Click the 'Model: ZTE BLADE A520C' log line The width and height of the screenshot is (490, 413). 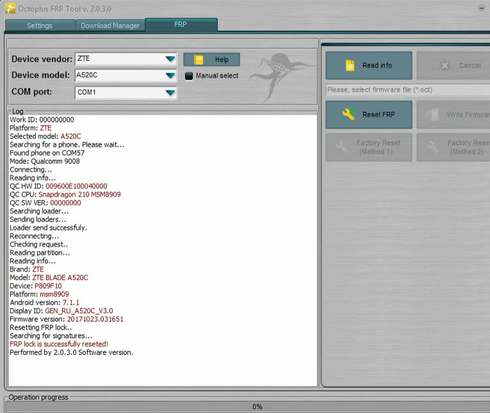(49, 277)
